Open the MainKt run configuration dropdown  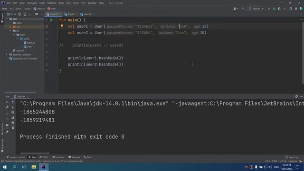256,9
